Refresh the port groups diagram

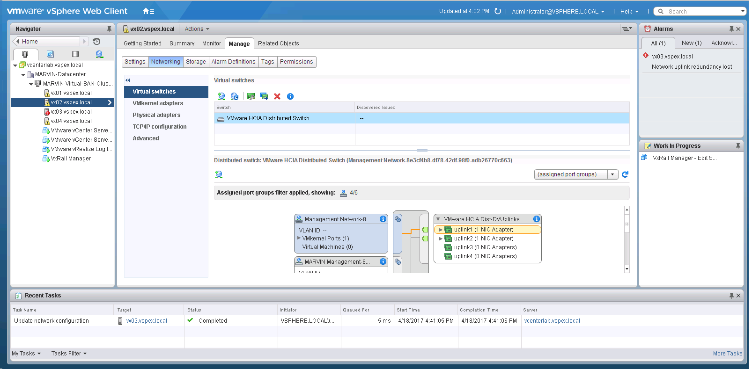pos(625,174)
